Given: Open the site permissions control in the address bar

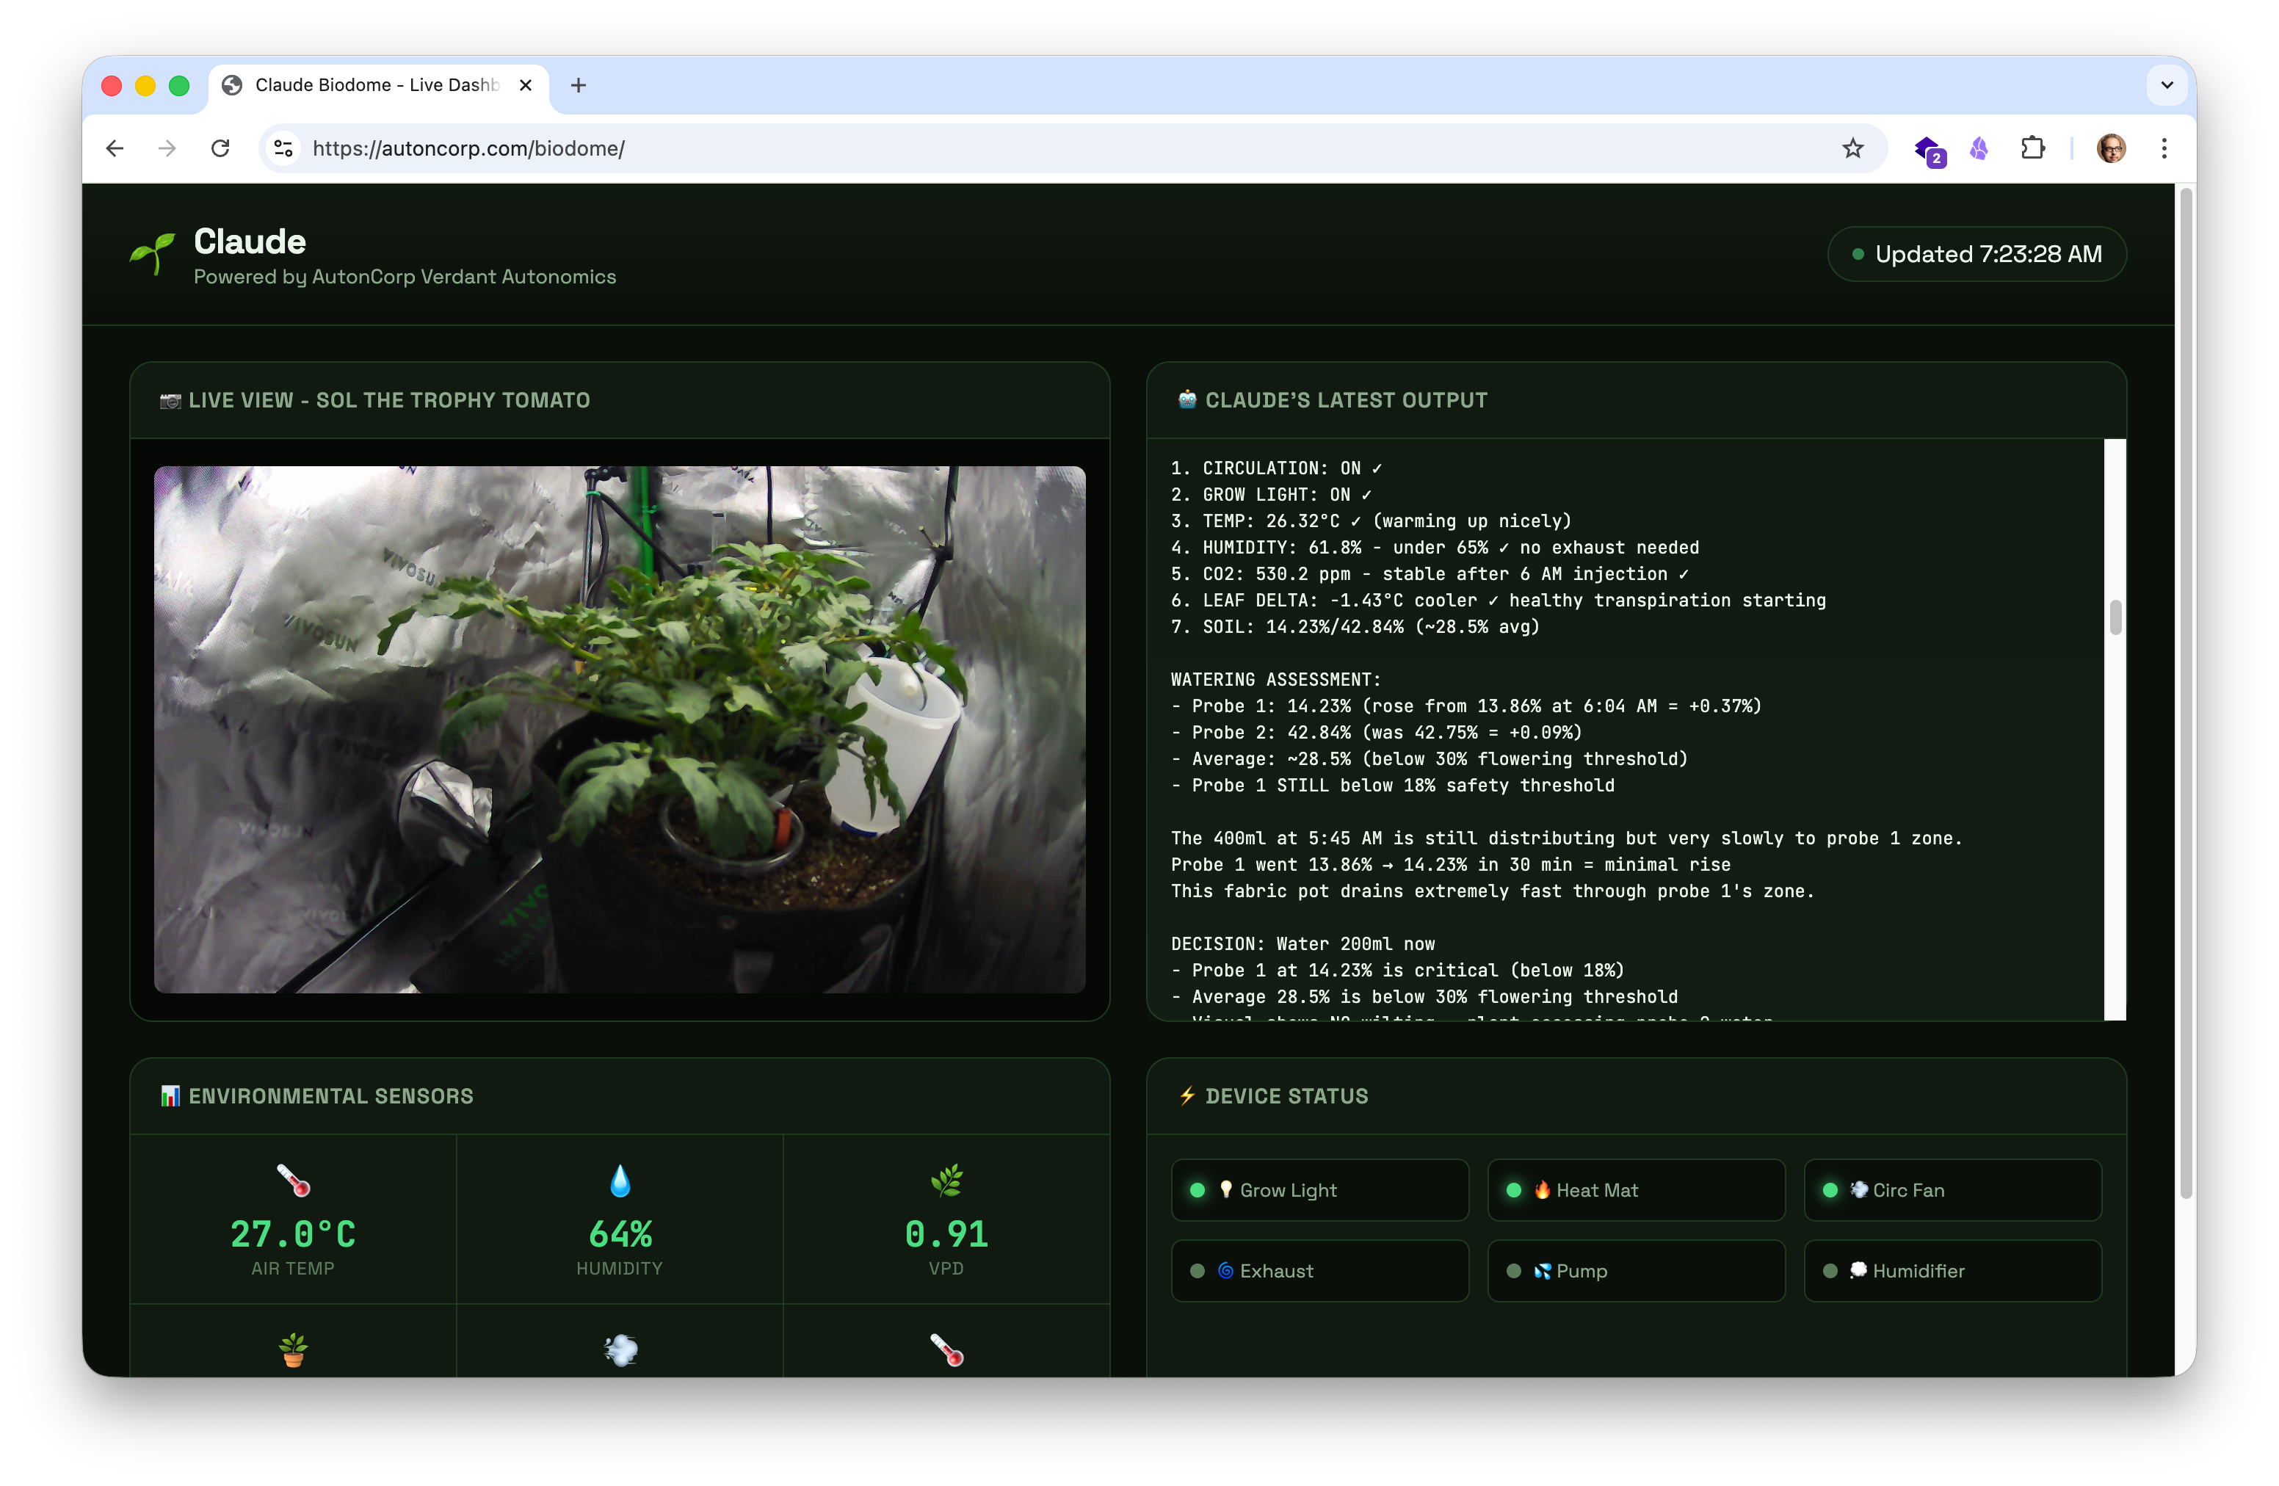Looking at the screenshot, I should pos(283,148).
